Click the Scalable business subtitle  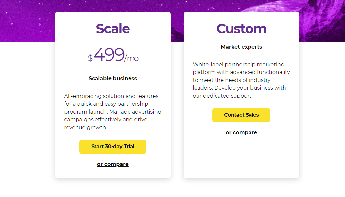[x=112, y=78]
